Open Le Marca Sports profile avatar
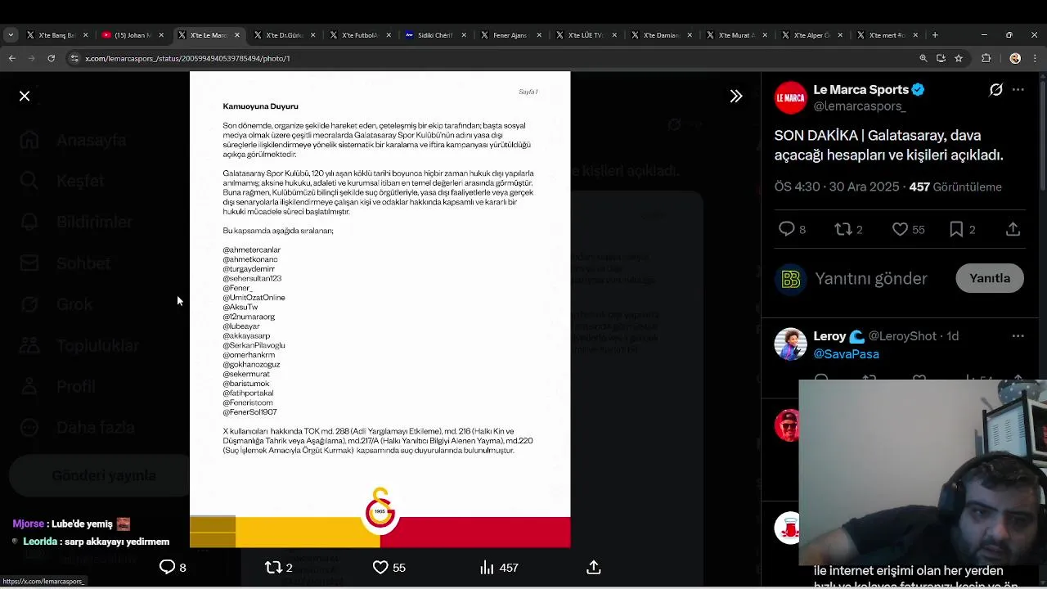The image size is (1047, 589). point(790,97)
